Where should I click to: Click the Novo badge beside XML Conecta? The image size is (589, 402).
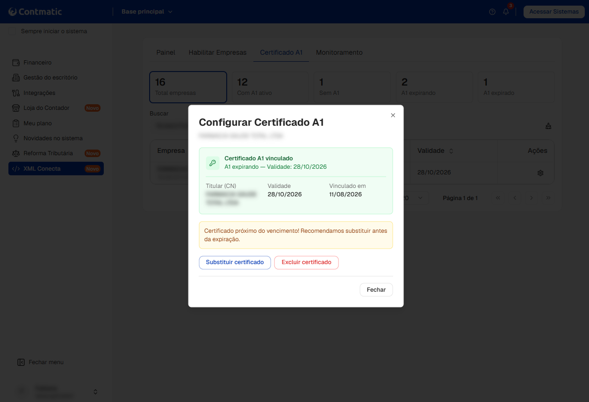93,169
